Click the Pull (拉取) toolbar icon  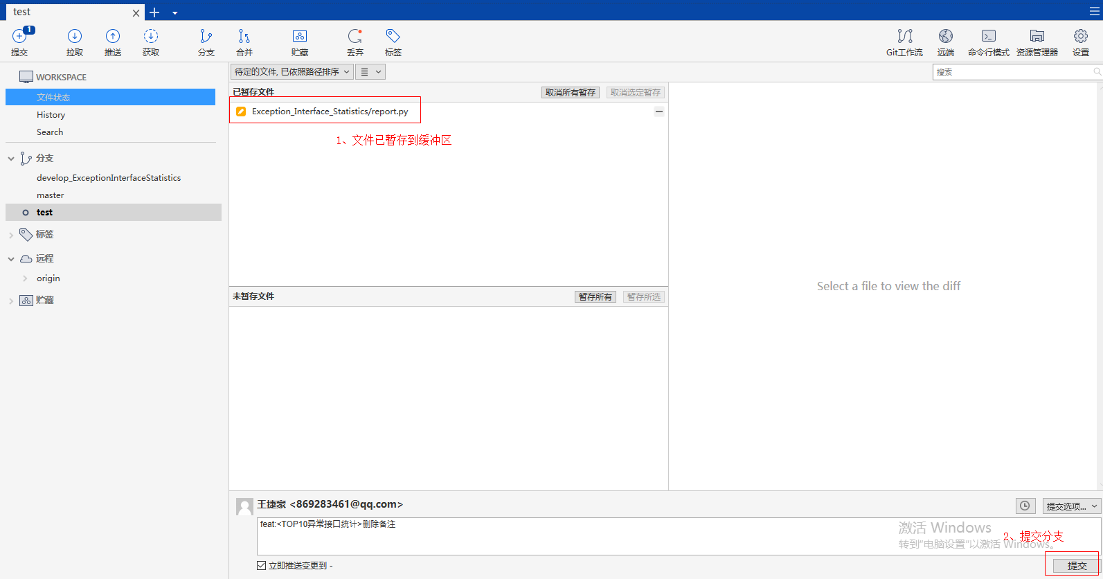75,42
